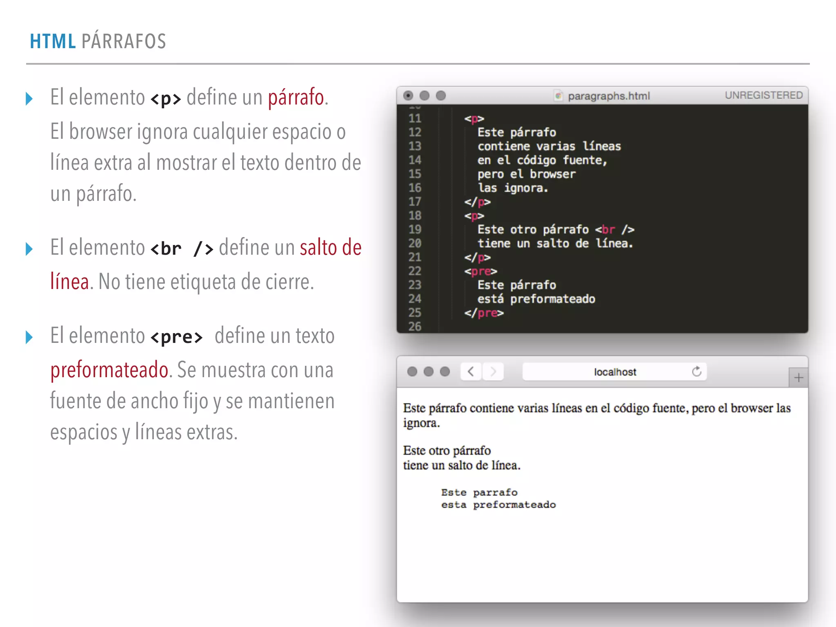Click the blue bullet arrow beside '<pre>' item
This screenshot has width=836, height=627.
29,337
